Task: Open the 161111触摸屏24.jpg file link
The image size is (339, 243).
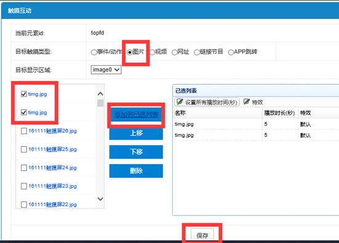Action: (x=52, y=168)
